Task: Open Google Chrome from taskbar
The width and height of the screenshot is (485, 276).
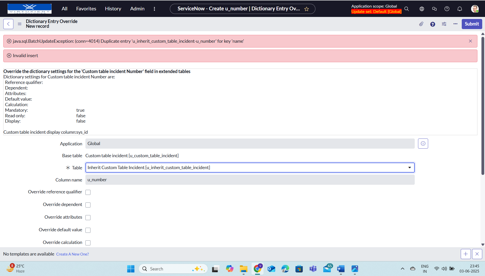Action: (x=257, y=269)
